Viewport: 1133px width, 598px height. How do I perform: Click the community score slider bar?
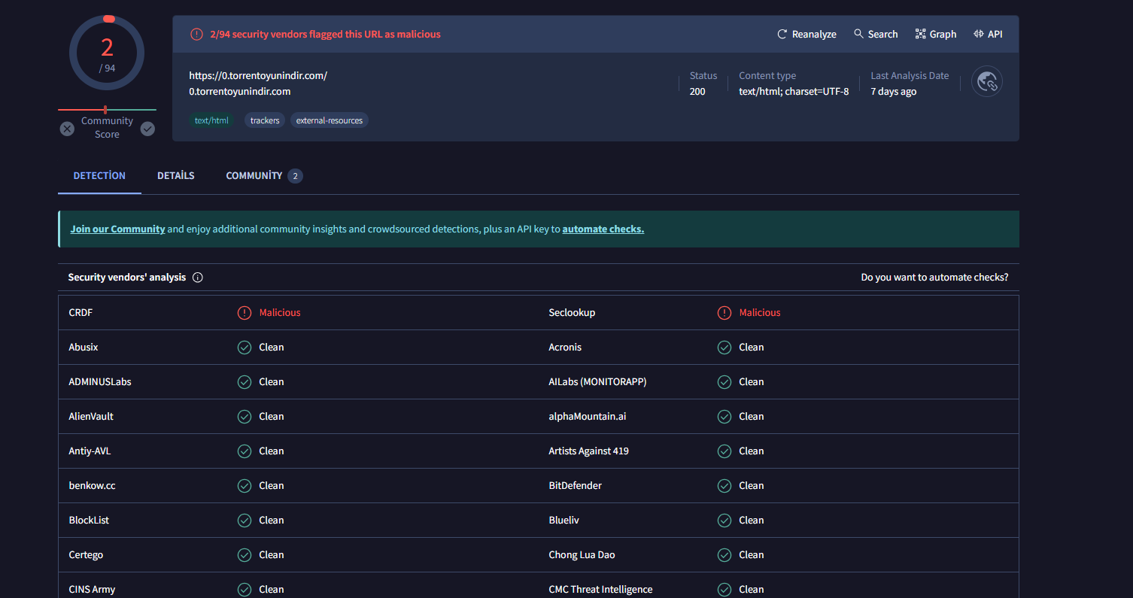[x=107, y=110]
